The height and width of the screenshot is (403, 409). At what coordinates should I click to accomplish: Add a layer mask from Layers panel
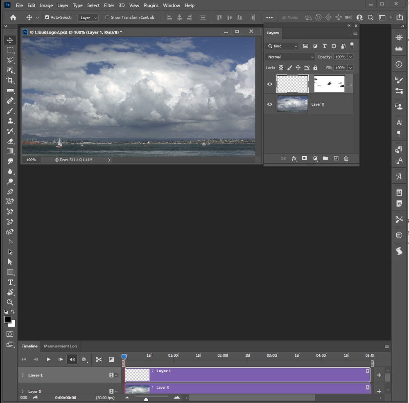(x=304, y=158)
